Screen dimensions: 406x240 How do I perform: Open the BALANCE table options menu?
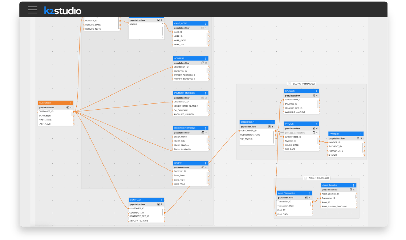click(x=316, y=91)
